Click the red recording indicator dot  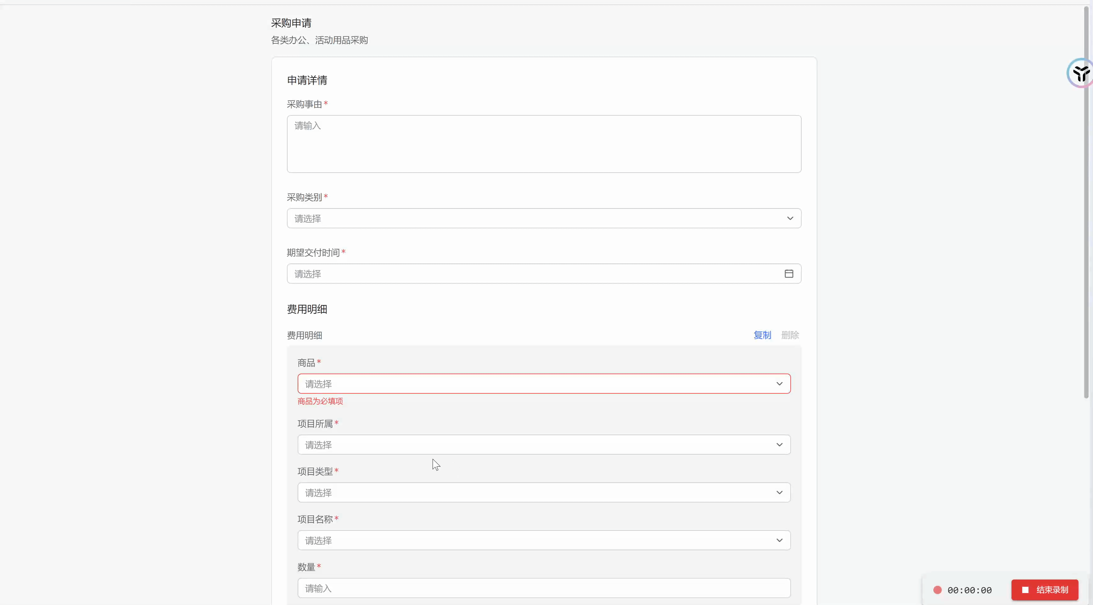937,590
